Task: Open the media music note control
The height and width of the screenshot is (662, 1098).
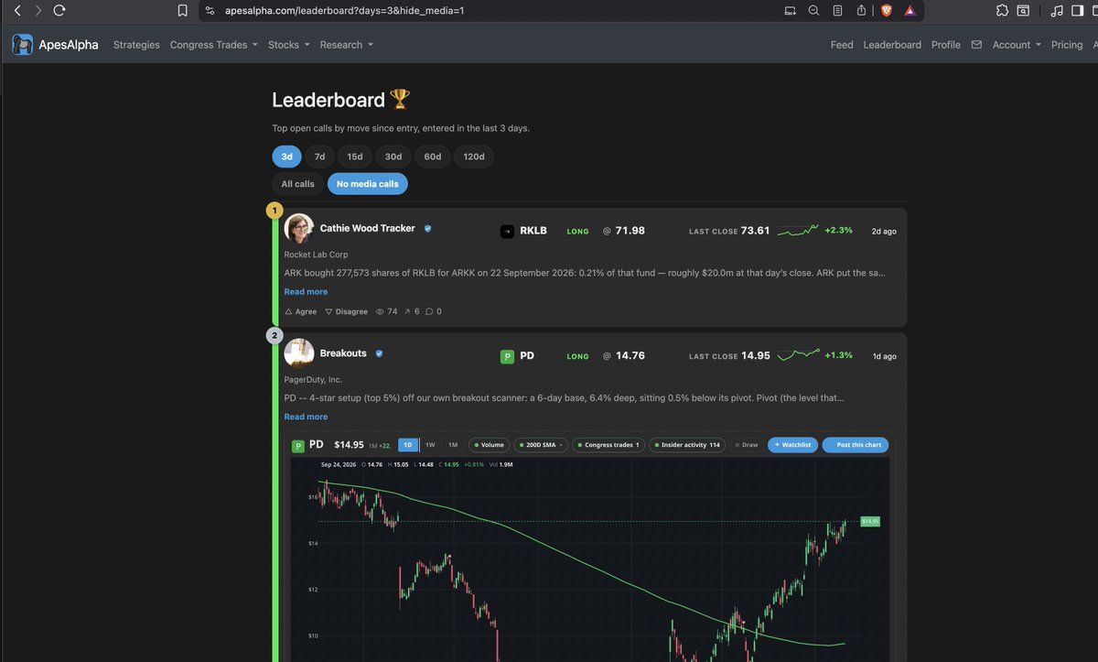Action: click(x=1057, y=11)
